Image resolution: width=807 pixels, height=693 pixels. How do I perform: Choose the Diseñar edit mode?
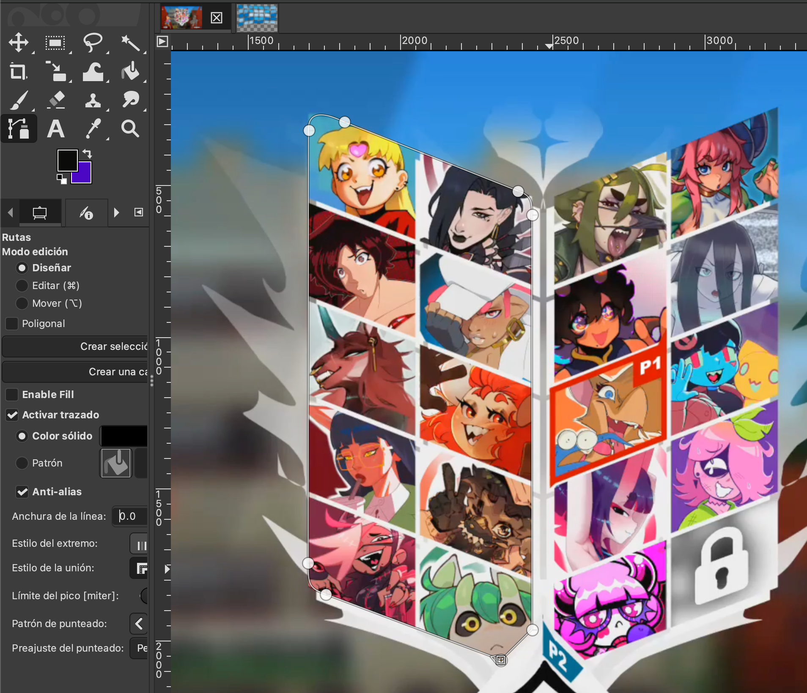pos(22,268)
